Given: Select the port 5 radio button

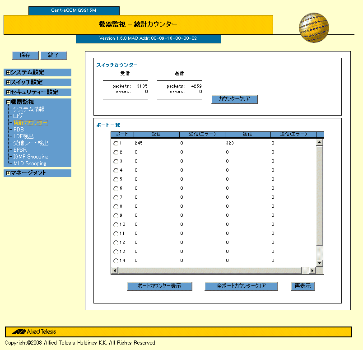Looking at the screenshot, I should point(116,179).
